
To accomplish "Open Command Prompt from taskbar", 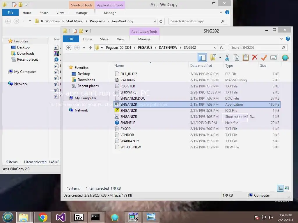I will pyautogui.click(x=95, y=217).
